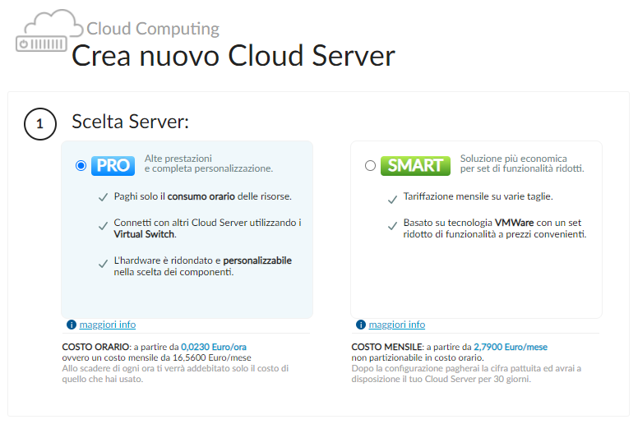Viewport: 638px width, 424px height.
Task: Click the step 1 circle badge
Action: 40,126
